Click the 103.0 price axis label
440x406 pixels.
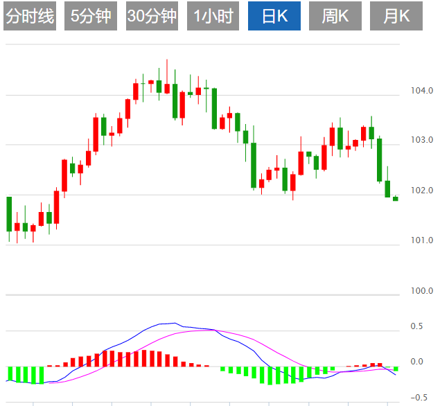(x=422, y=140)
